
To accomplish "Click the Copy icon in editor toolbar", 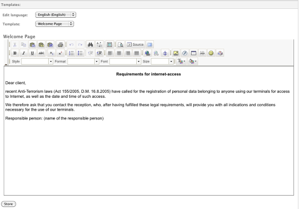I will click(x=23, y=45).
